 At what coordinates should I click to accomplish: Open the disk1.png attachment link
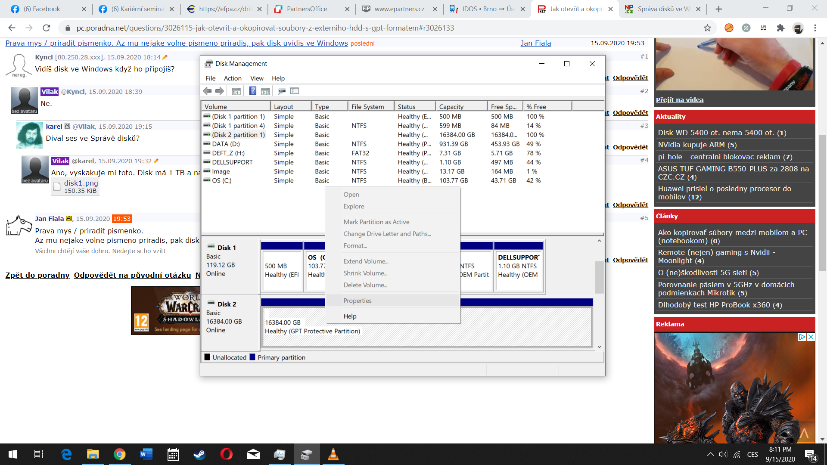click(x=81, y=183)
